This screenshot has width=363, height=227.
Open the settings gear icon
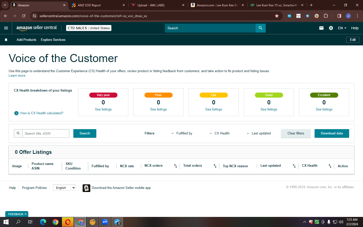(331, 28)
